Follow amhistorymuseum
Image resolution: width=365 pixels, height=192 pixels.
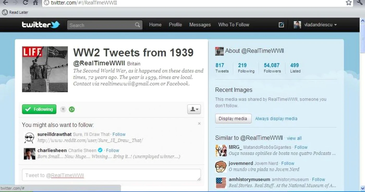pyautogui.click(x=318, y=179)
